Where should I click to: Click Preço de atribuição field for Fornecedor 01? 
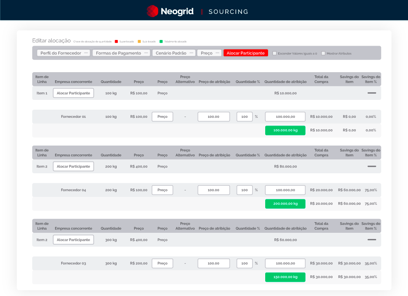213,117
